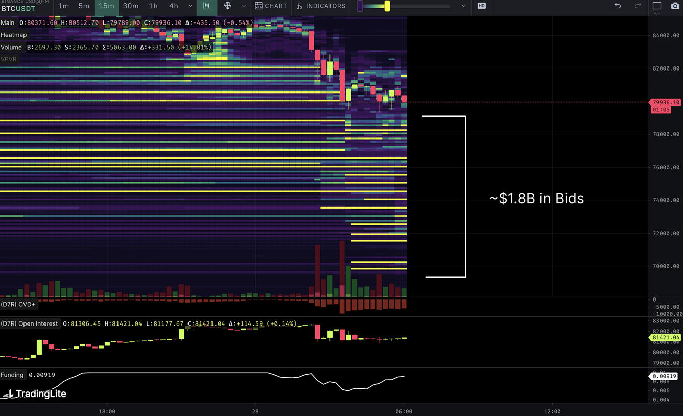Select the candlestick chart type icon
This screenshot has width=683, height=416.
coord(207,6)
